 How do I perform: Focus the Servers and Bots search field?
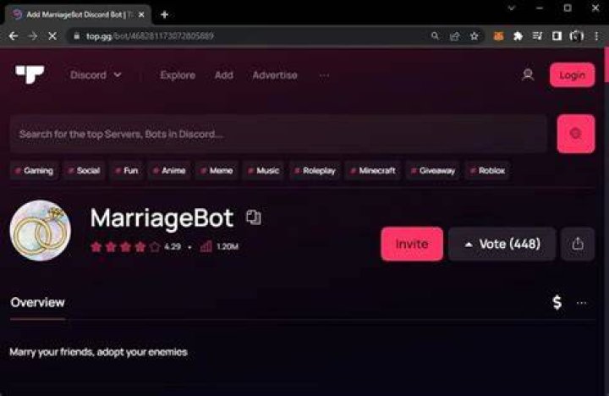coord(278,134)
